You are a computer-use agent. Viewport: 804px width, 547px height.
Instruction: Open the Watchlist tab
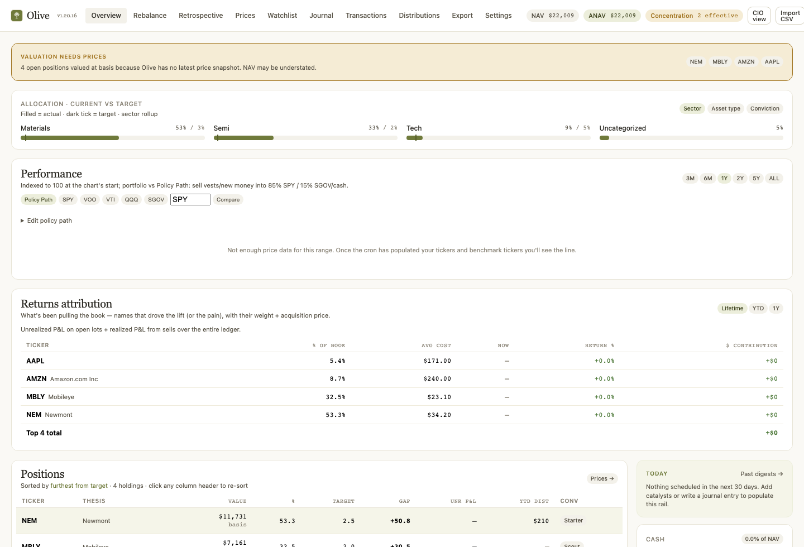[282, 16]
